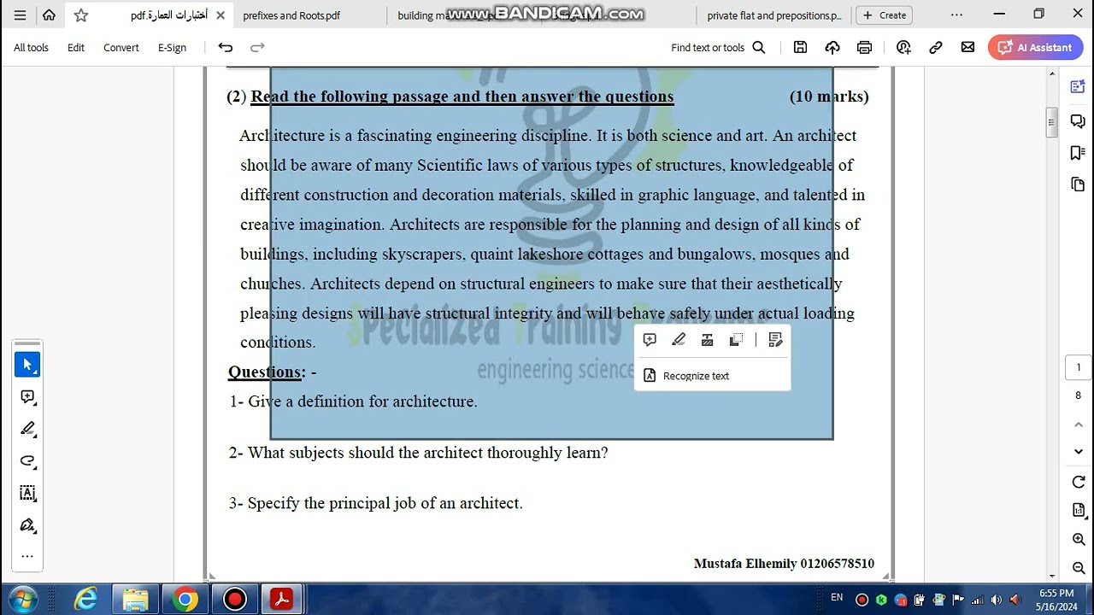
Task: Launch the AI Assistant
Action: [x=1035, y=48]
